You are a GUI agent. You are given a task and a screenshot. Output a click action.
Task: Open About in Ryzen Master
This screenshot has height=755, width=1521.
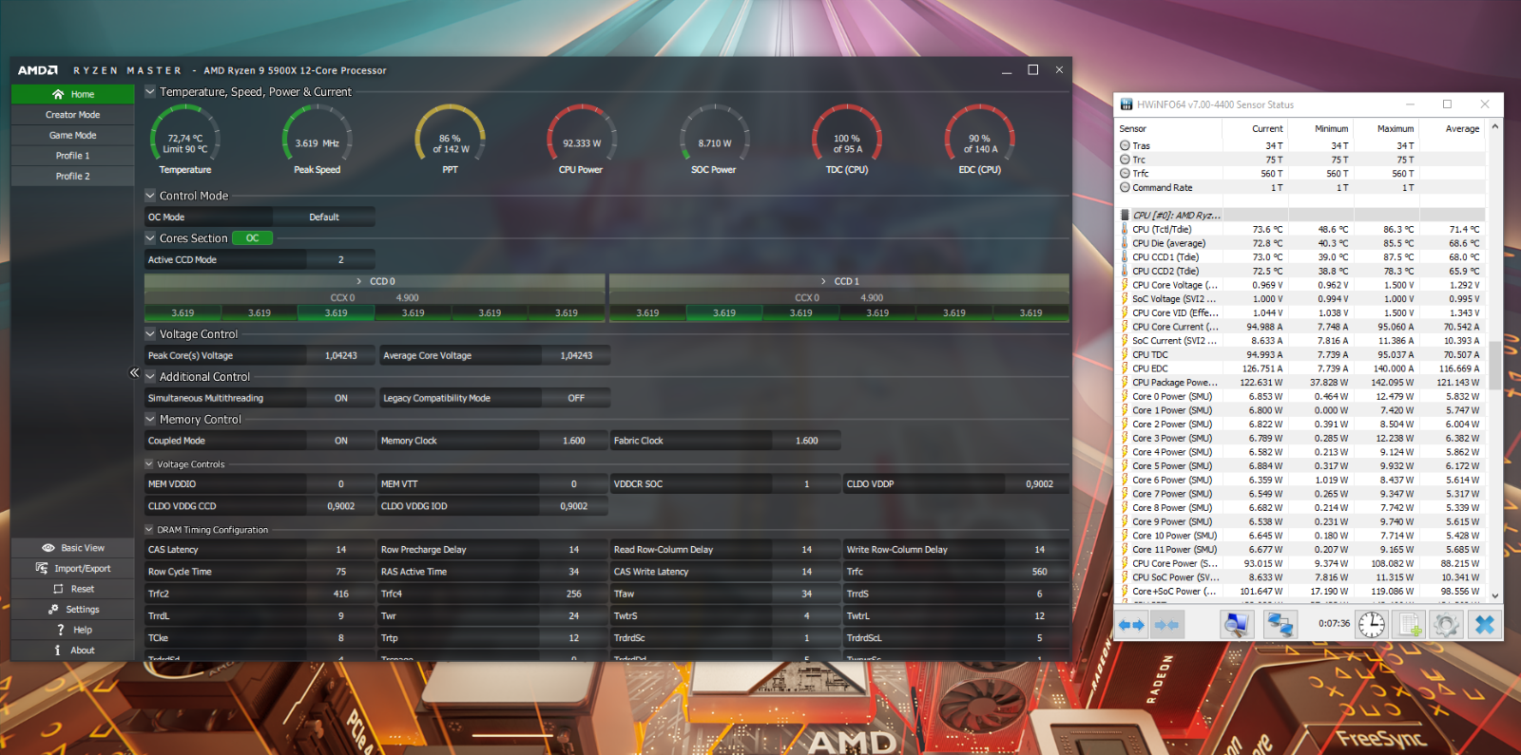(73, 651)
